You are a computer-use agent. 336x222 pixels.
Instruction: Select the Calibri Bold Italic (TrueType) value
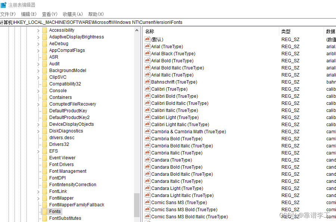pos(180,103)
